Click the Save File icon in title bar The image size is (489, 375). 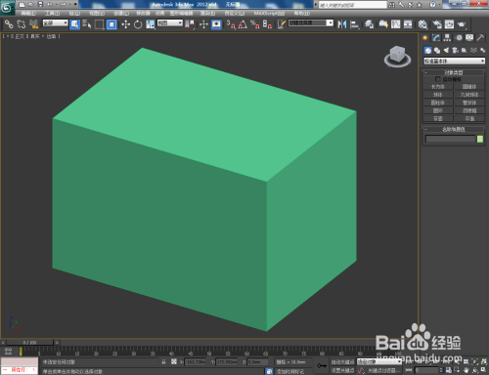(x=40, y=4)
